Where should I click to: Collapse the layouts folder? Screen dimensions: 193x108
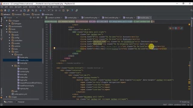12,55
